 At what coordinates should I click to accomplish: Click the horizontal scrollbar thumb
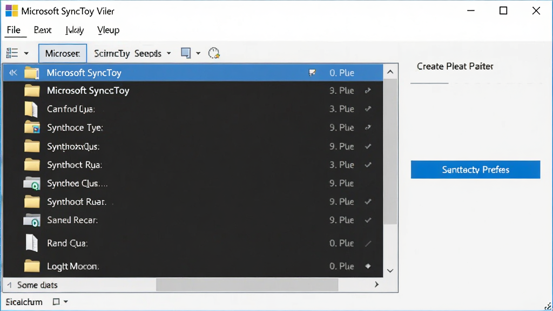pyautogui.click(x=247, y=285)
